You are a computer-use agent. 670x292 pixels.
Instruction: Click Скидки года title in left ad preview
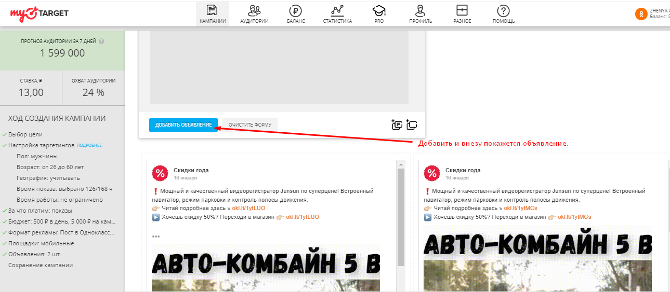click(191, 170)
